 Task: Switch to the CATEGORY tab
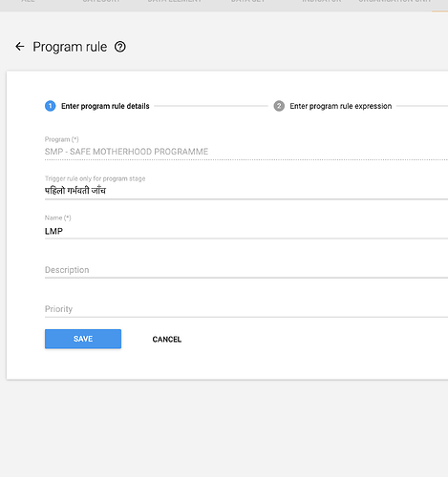tap(101, 1)
